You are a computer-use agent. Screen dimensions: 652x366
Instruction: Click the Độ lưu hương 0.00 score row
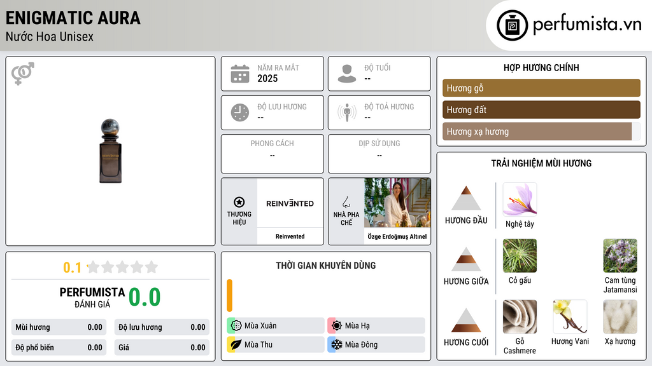(x=162, y=327)
